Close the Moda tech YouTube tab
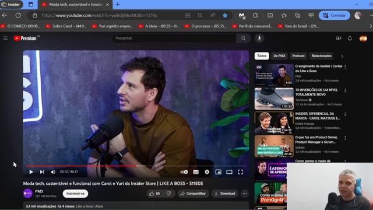The height and width of the screenshot is (210, 373). point(107,5)
